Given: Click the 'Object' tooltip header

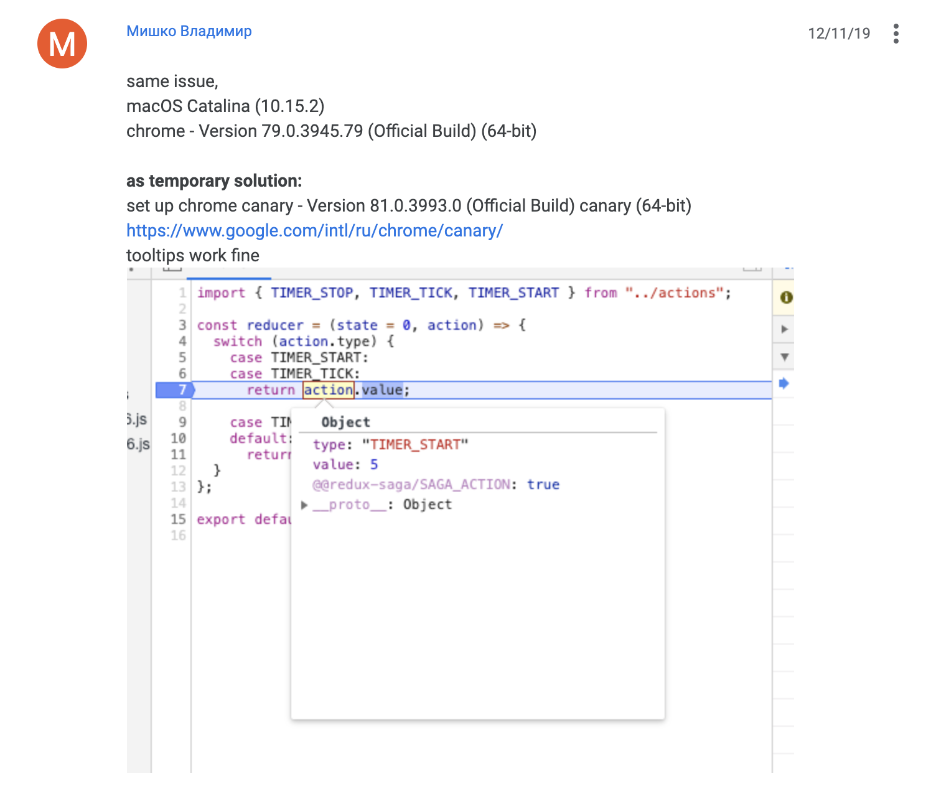Looking at the screenshot, I should pos(345,422).
